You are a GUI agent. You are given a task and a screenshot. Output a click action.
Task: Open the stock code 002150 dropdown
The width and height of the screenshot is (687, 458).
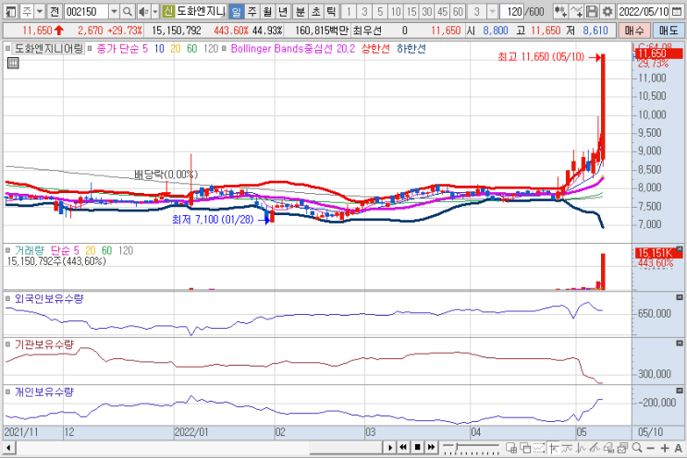pos(114,12)
